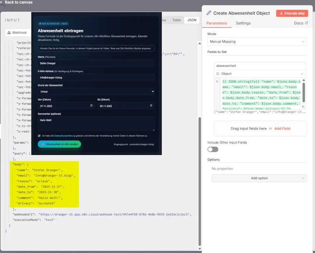
Task: Click the pencil icon beside the node title
Action: 209,13
